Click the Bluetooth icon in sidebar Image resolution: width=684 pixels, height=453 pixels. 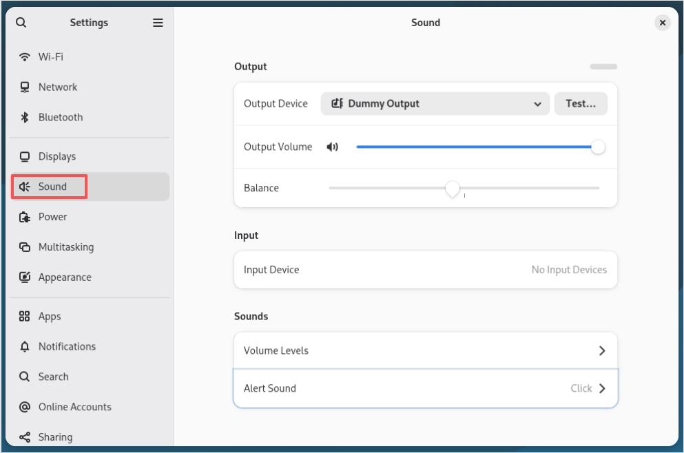tap(25, 118)
